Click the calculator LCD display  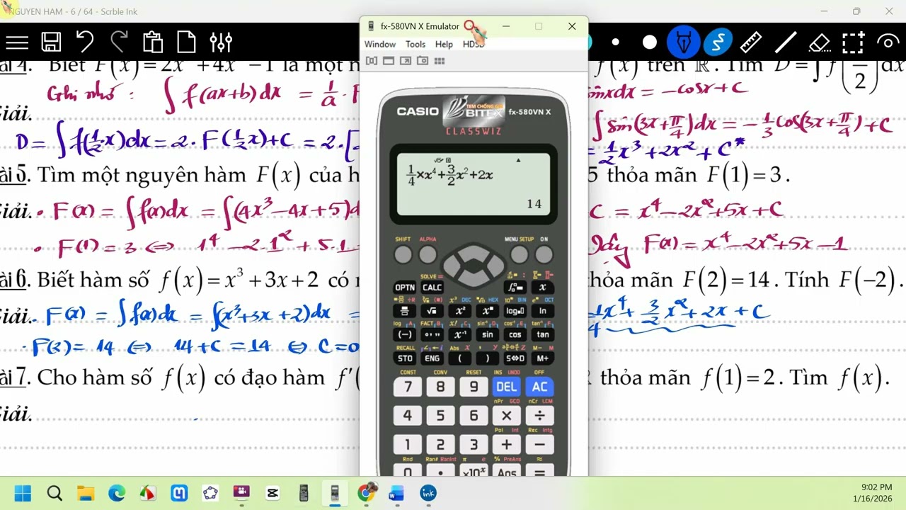click(x=474, y=184)
